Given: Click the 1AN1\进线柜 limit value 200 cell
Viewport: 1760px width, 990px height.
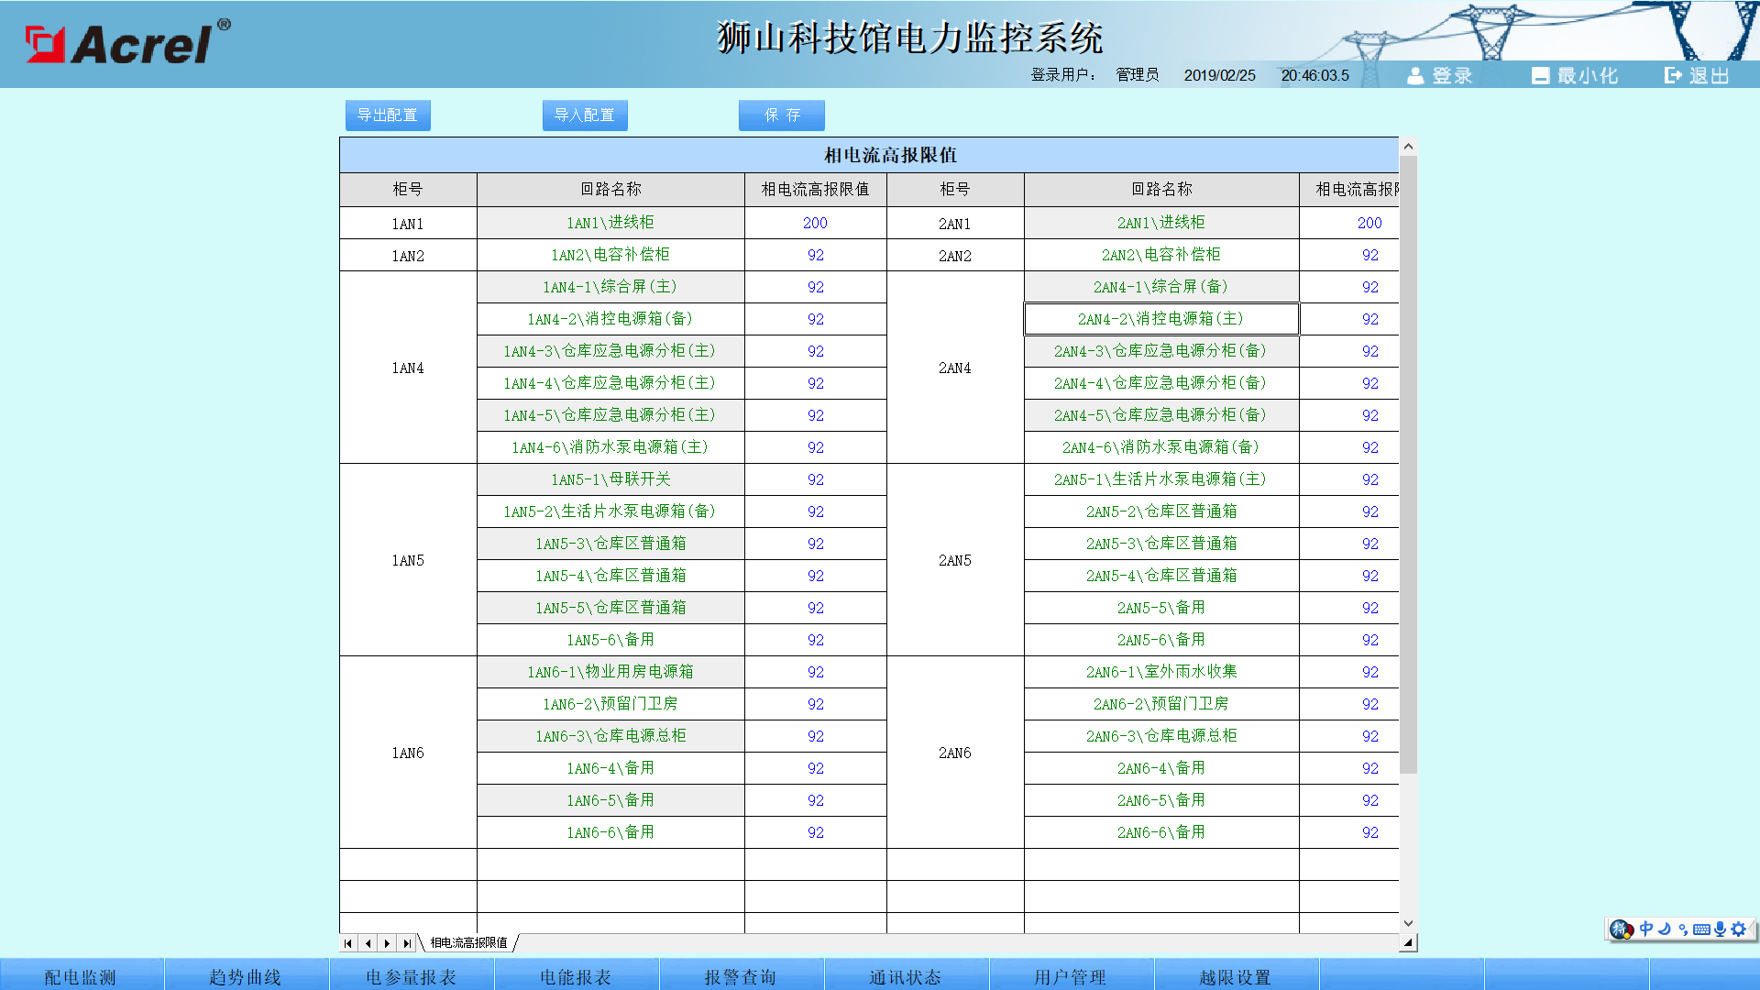Looking at the screenshot, I should pos(815,223).
